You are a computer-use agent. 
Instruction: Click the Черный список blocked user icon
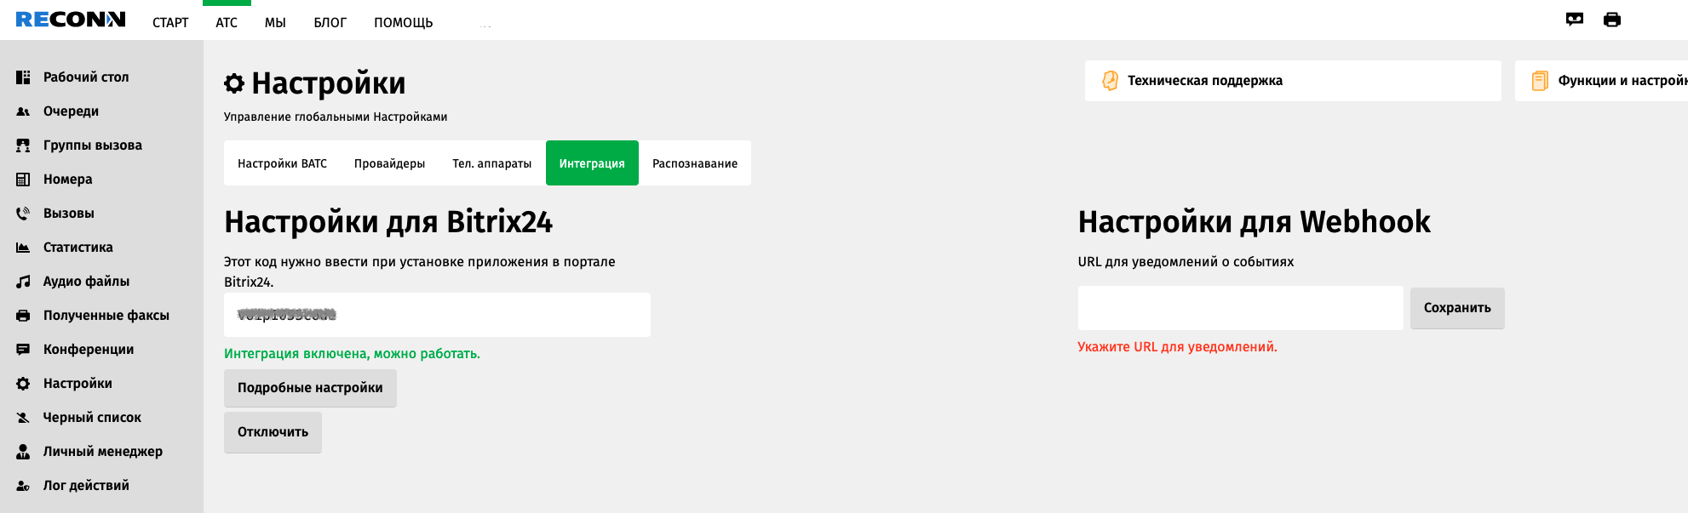(x=23, y=418)
